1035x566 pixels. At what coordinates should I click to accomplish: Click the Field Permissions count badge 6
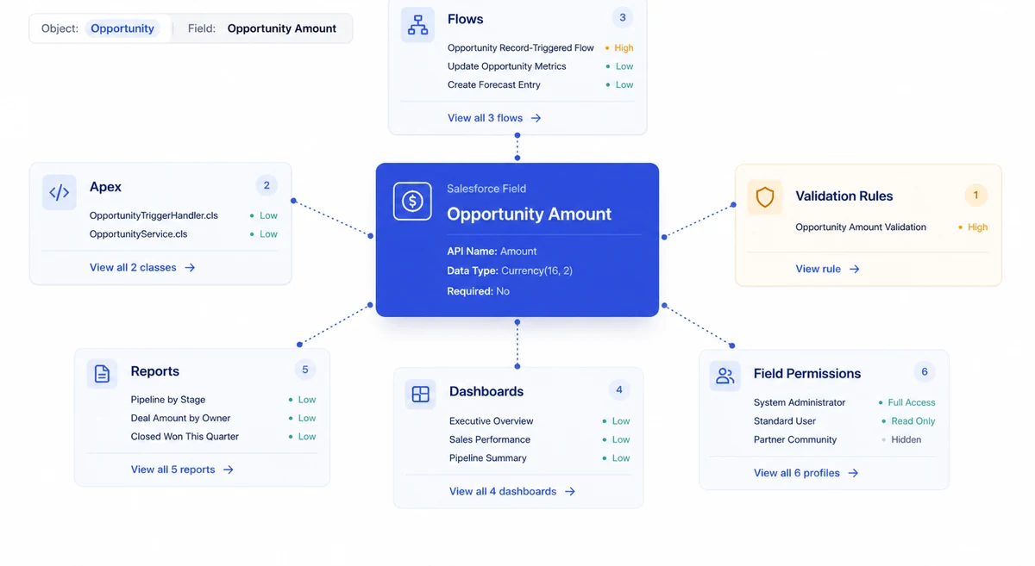coord(925,372)
